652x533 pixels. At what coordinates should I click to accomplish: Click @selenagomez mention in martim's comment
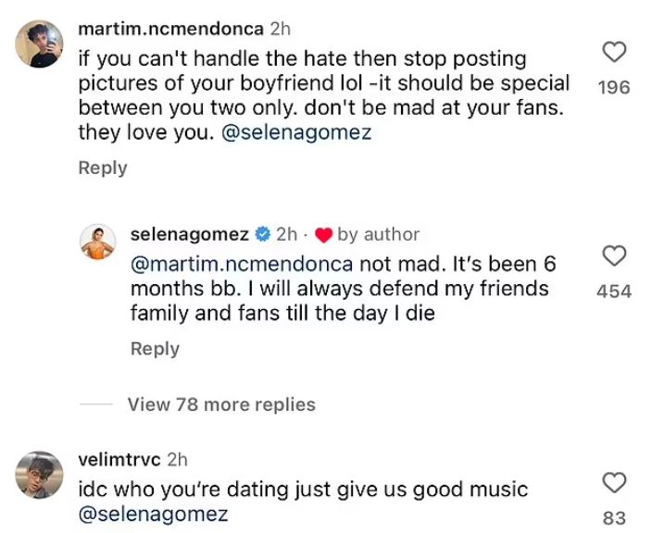coord(300,132)
